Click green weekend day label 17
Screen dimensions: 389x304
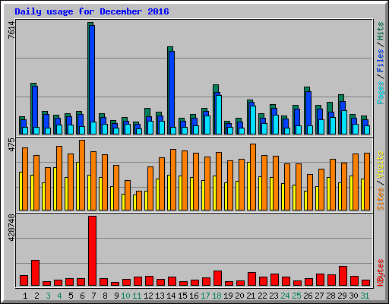click(x=205, y=296)
